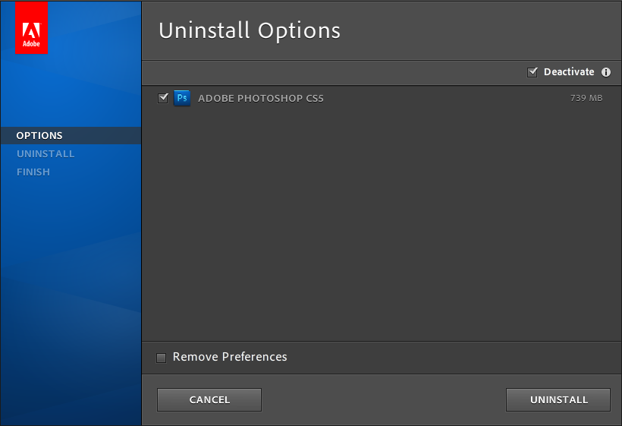
Task: Enable the Remove Preferences checkbox
Action: (161, 358)
